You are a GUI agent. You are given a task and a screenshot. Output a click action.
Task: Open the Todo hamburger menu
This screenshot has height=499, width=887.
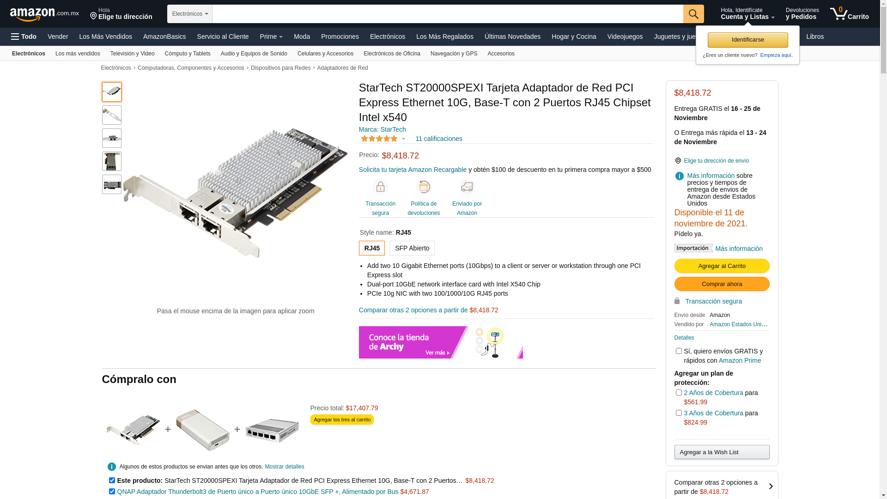pos(24,37)
